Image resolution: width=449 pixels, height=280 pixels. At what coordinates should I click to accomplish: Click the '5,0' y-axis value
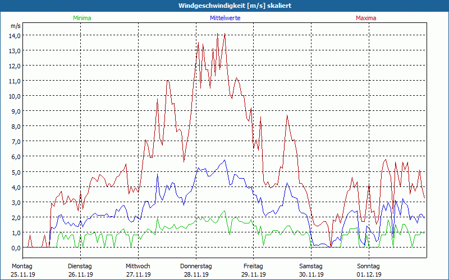point(16,172)
